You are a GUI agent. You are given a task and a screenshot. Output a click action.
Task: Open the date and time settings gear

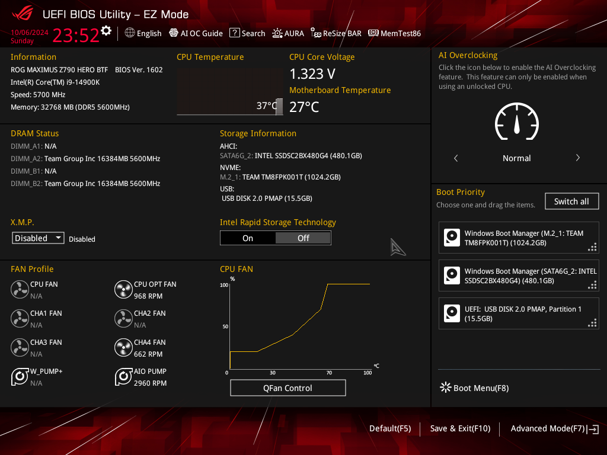click(106, 31)
